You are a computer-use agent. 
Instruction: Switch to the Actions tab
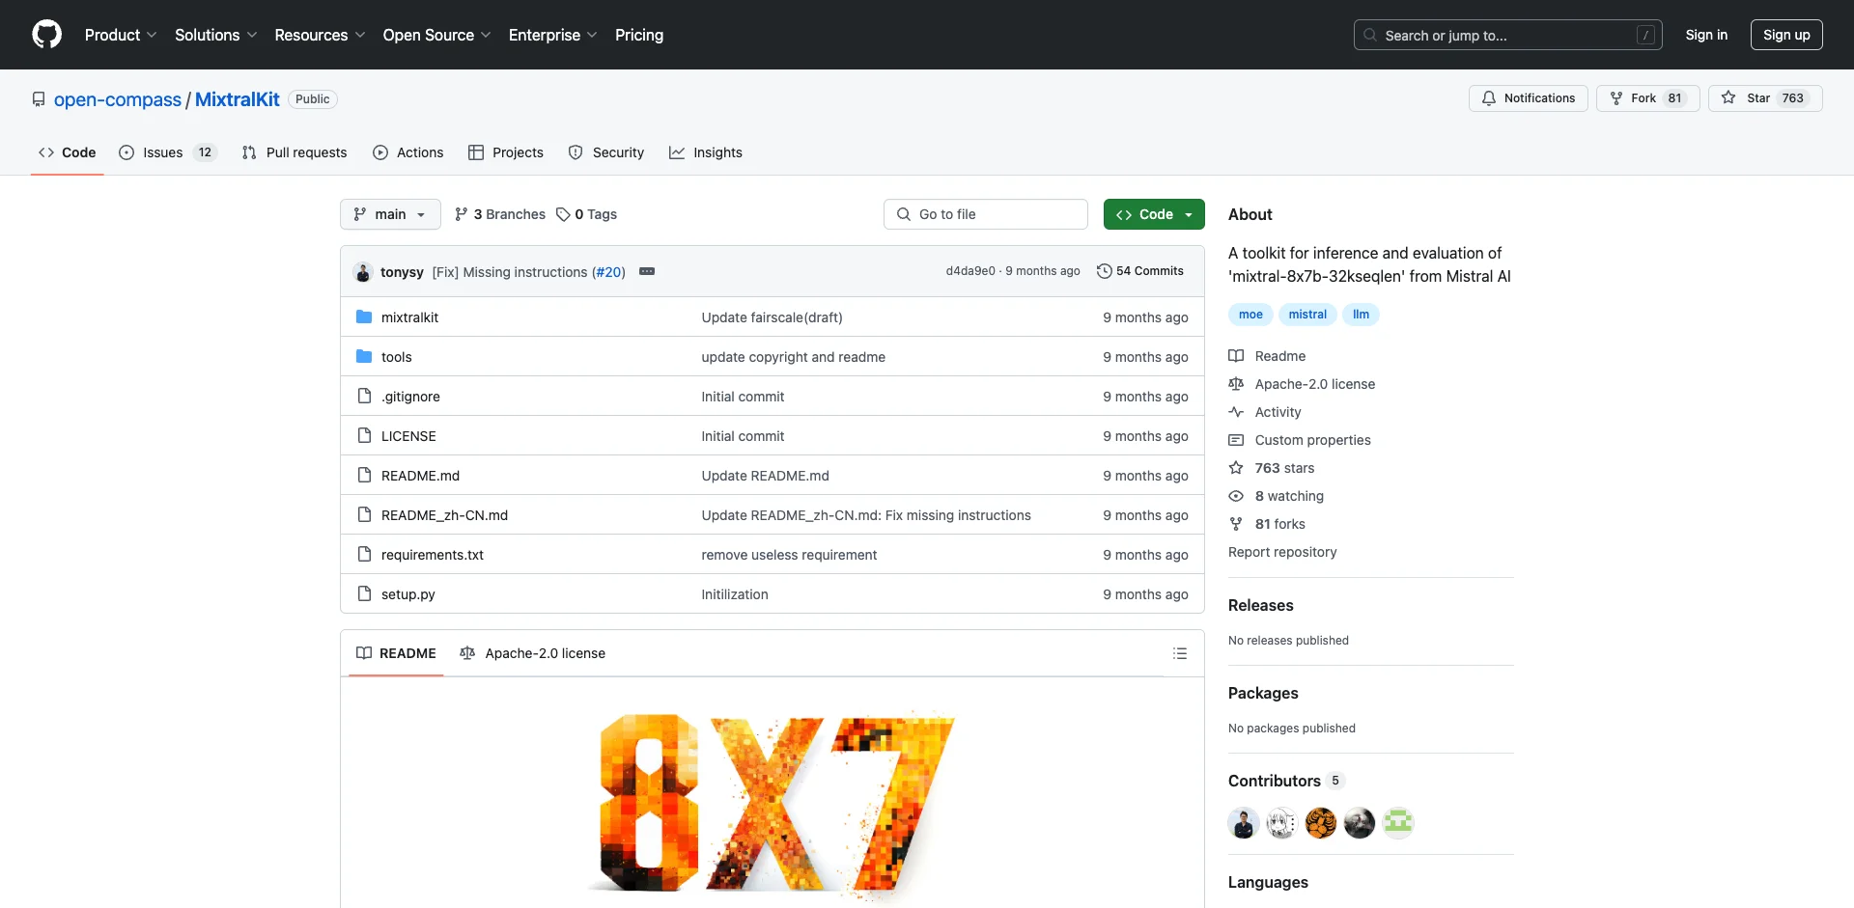(408, 152)
